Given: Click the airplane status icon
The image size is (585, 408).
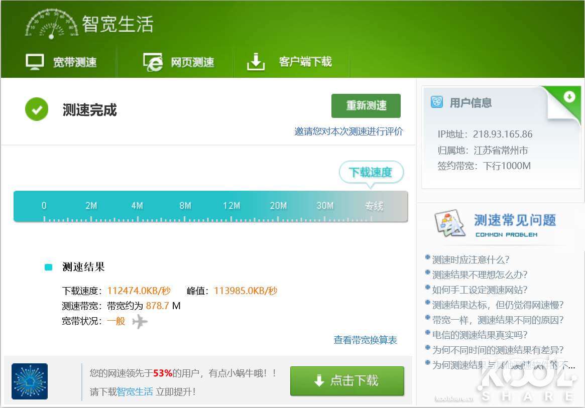Looking at the screenshot, I should tap(140, 322).
